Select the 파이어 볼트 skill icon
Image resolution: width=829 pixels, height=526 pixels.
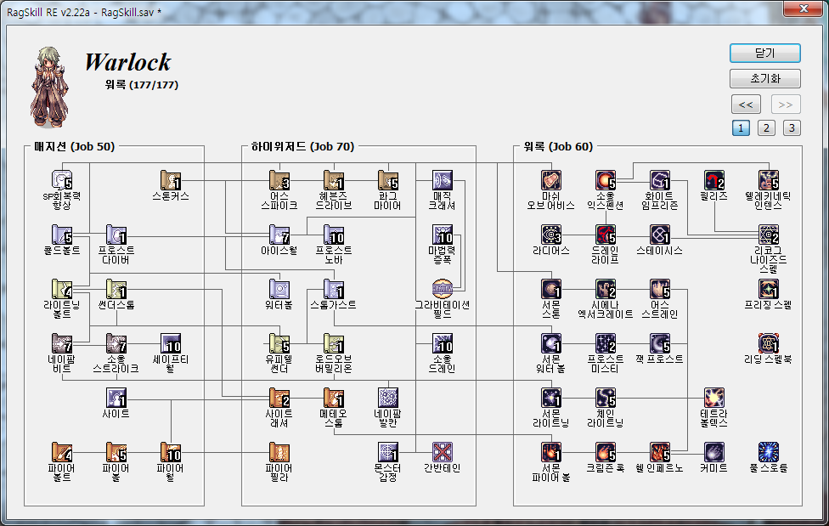(x=62, y=452)
